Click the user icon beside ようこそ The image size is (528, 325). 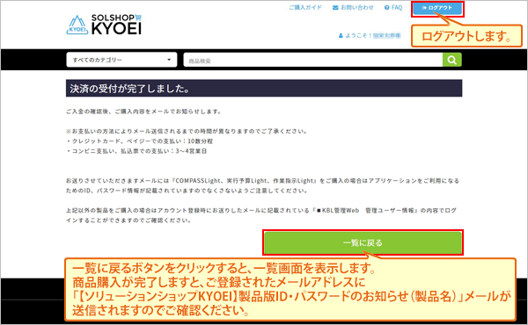341,35
